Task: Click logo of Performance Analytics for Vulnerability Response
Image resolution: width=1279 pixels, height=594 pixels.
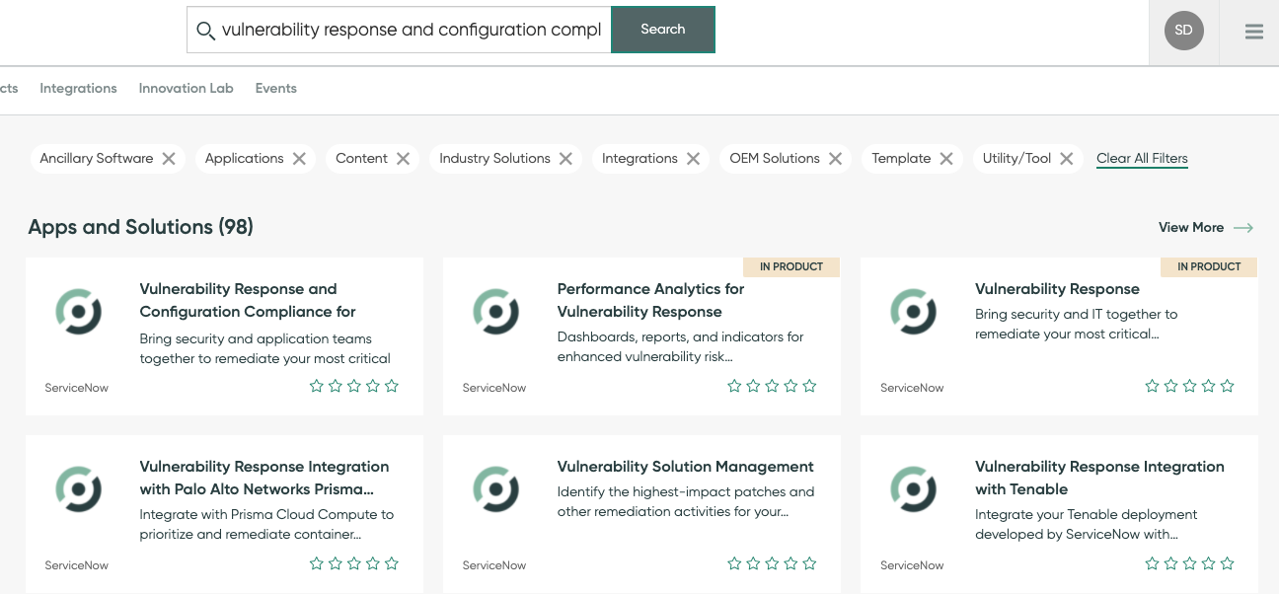Action: tap(496, 313)
